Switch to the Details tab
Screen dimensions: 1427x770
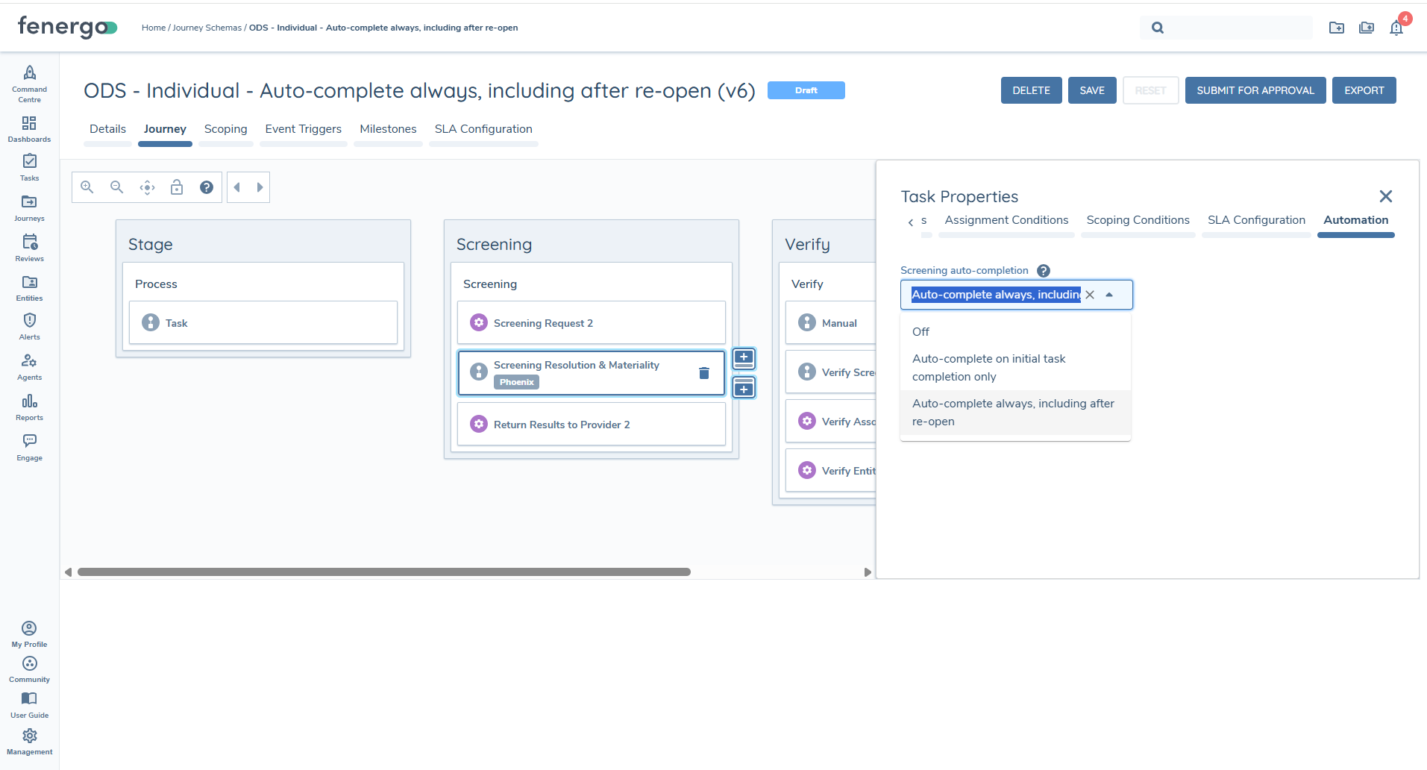tap(107, 129)
